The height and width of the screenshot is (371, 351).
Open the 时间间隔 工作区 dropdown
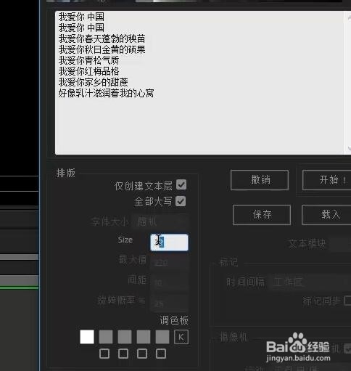pos(310,282)
